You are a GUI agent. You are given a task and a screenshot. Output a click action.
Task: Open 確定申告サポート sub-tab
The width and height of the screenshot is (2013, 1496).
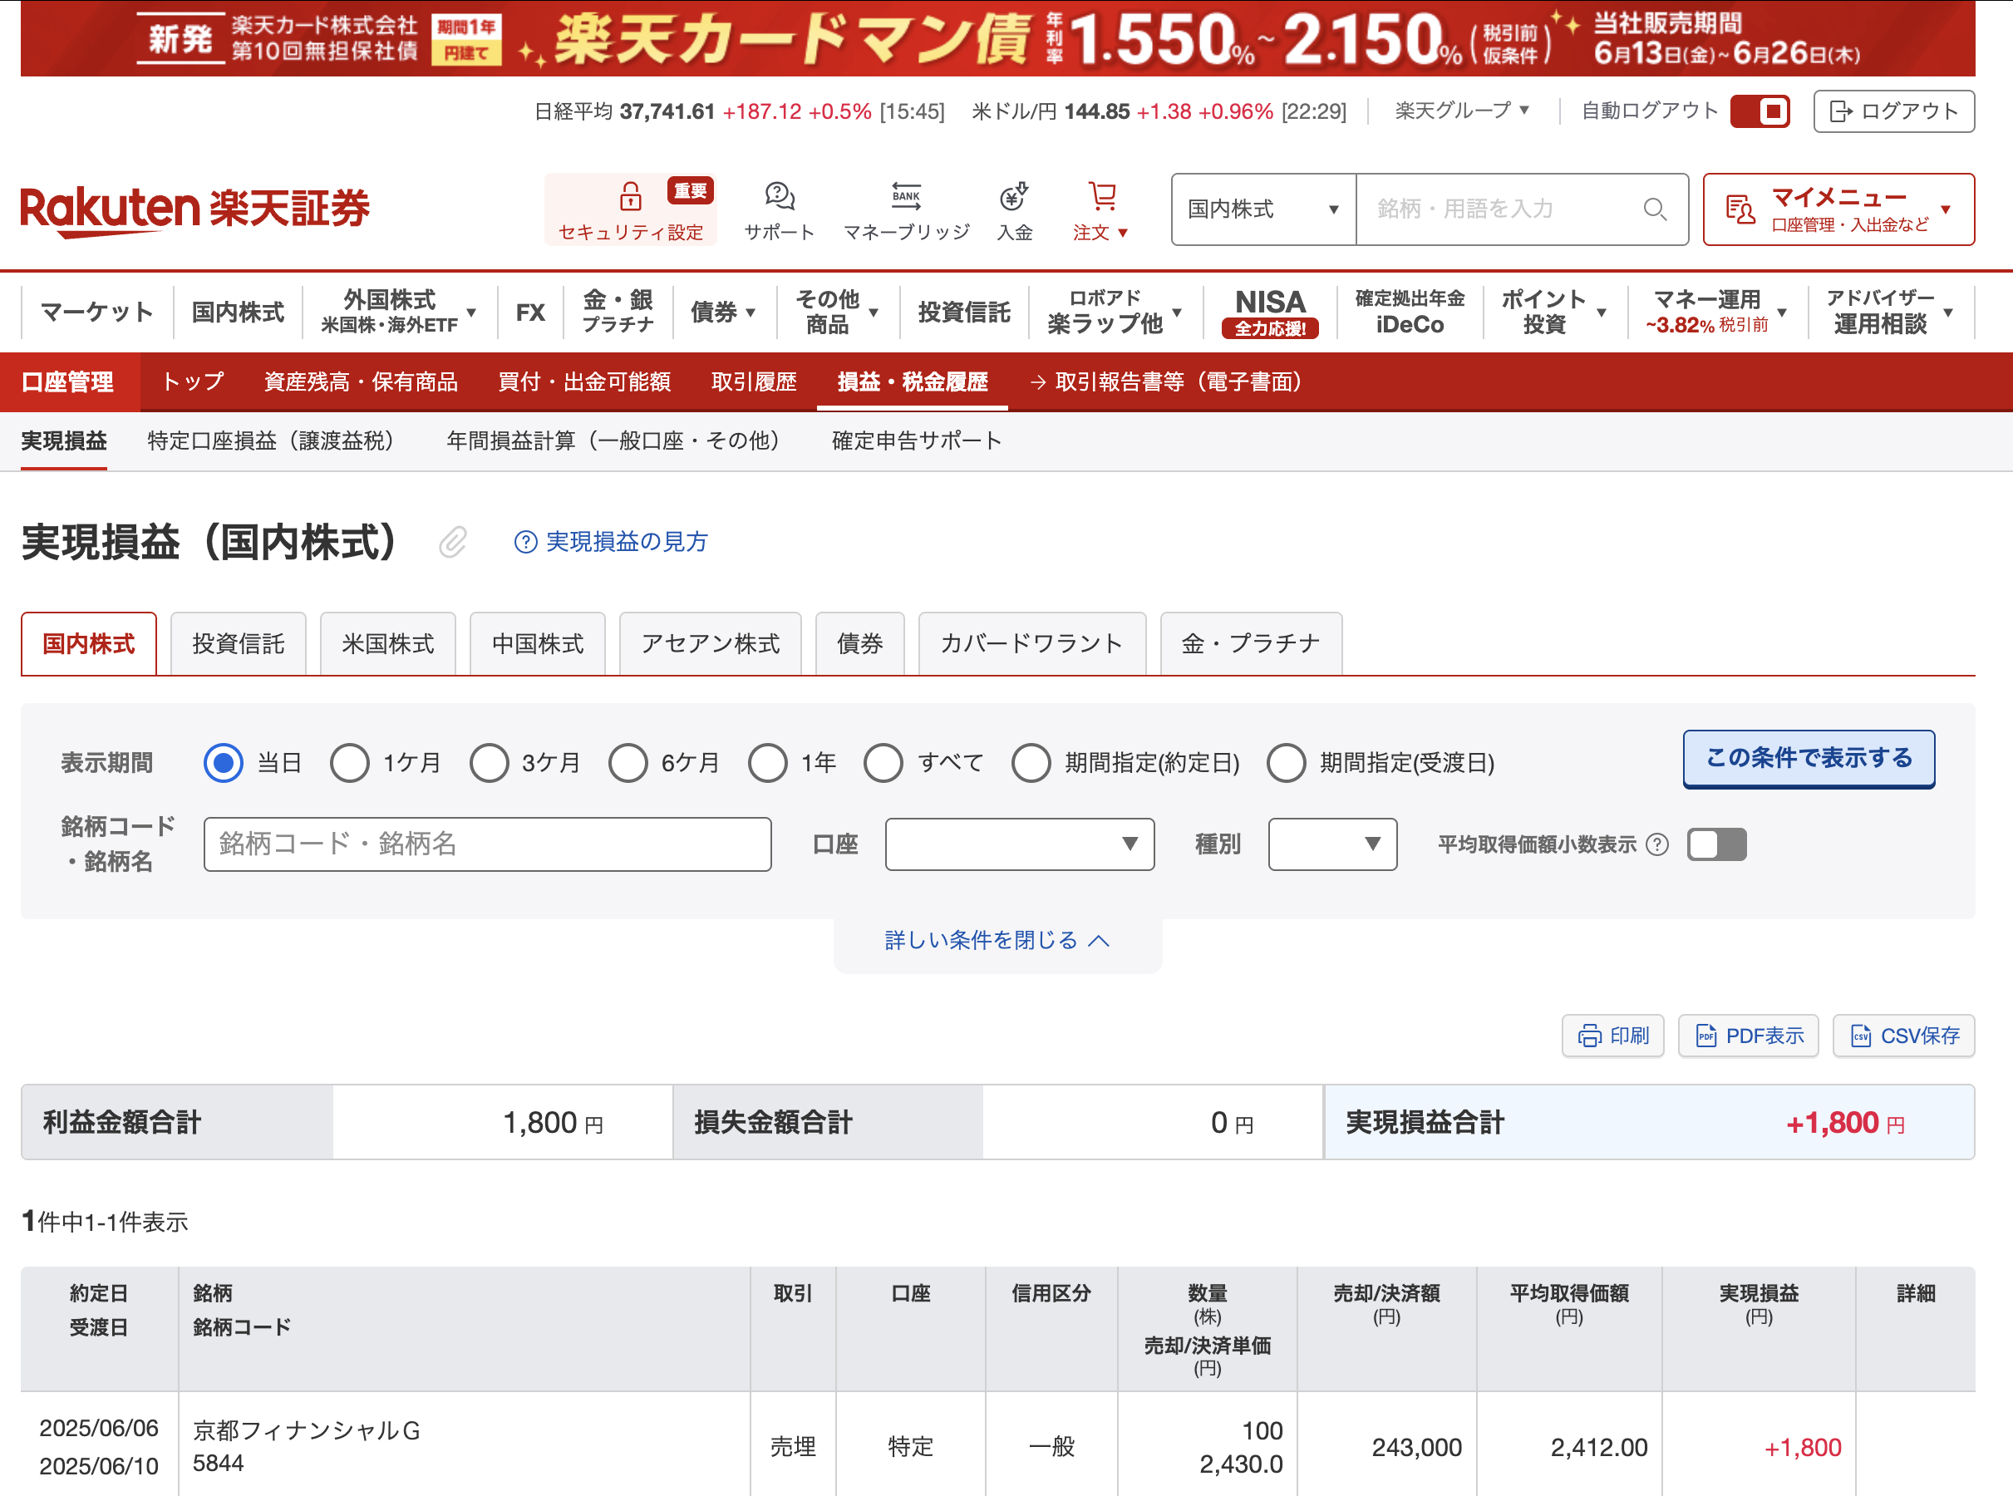917,441
